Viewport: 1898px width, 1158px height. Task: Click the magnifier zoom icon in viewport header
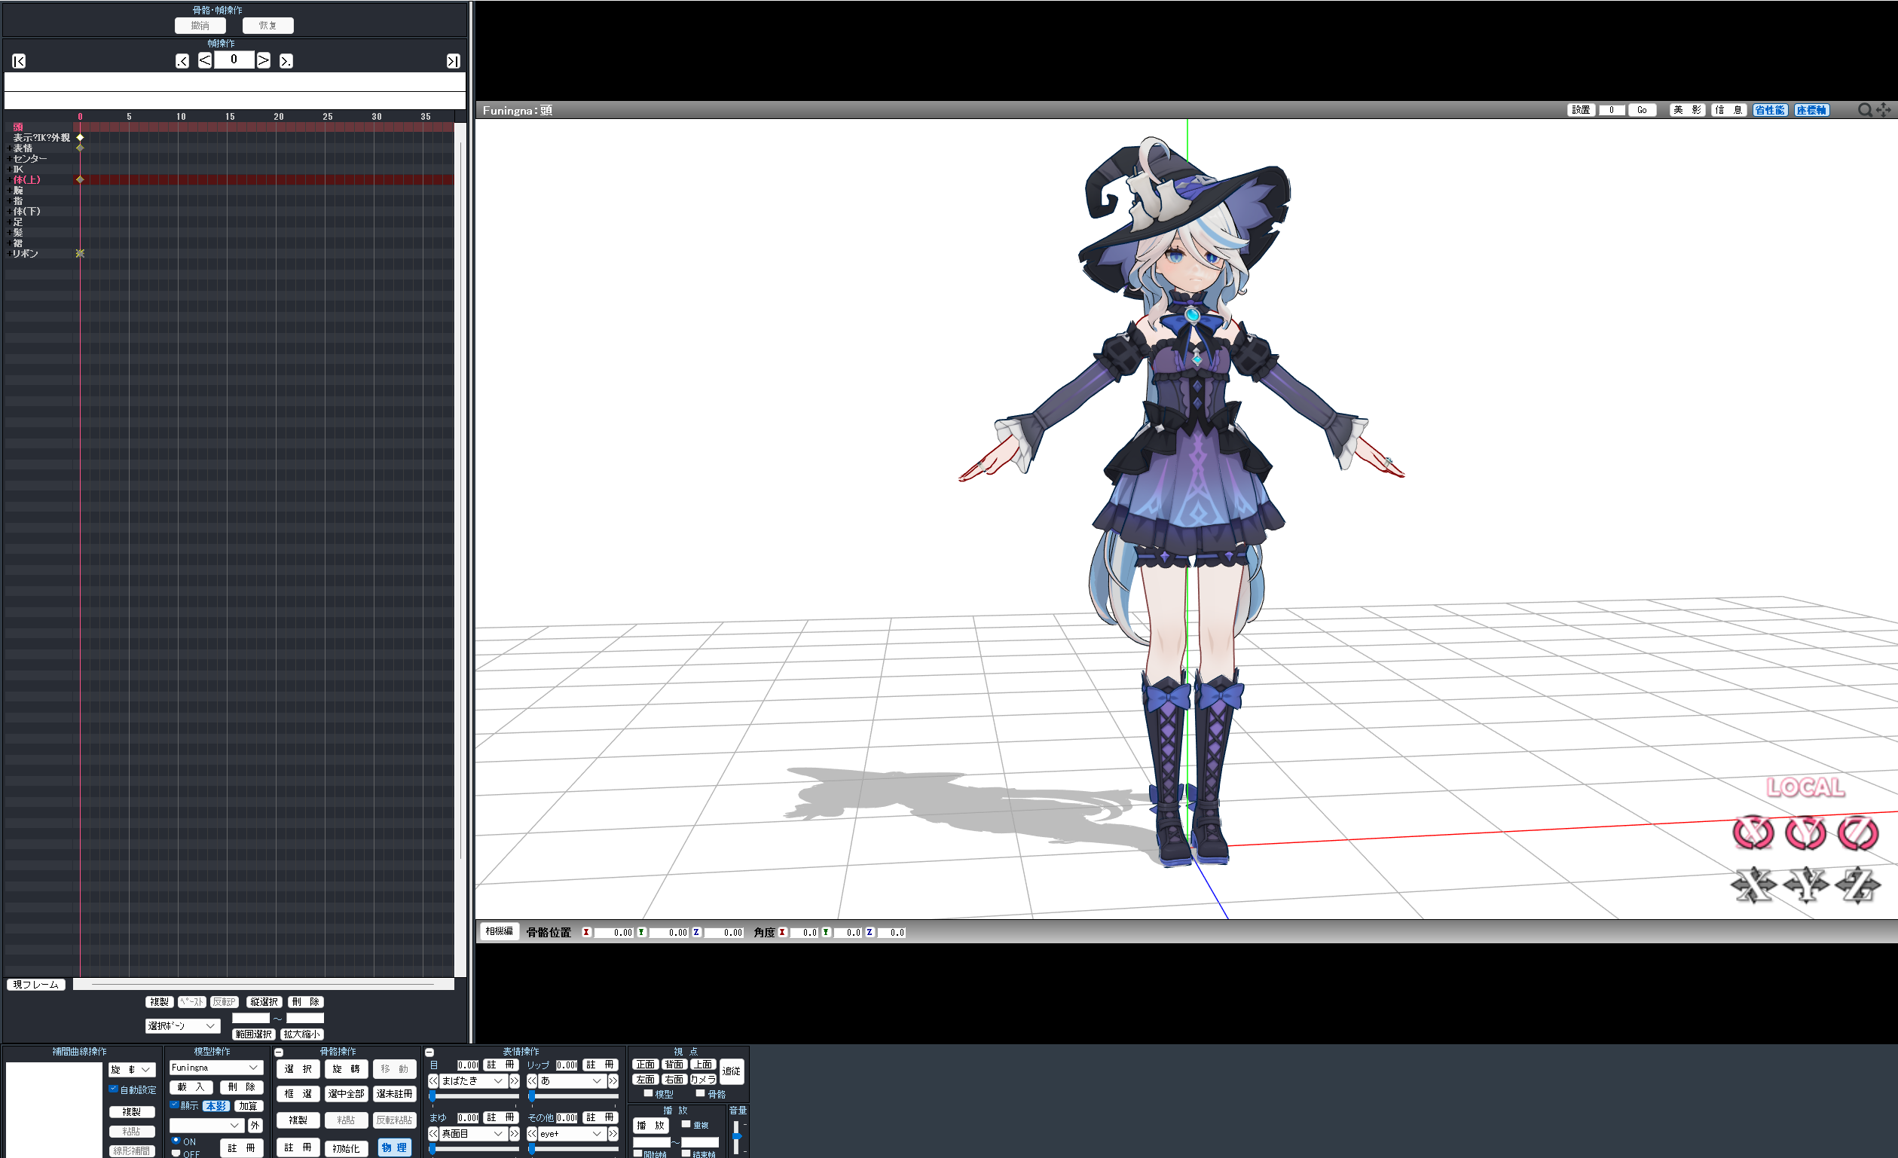[x=1865, y=110]
